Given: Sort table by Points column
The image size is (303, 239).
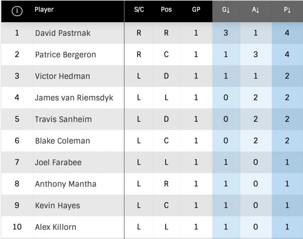Looking at the screenshot, I should pyautogui.click(x=287, y=10).
